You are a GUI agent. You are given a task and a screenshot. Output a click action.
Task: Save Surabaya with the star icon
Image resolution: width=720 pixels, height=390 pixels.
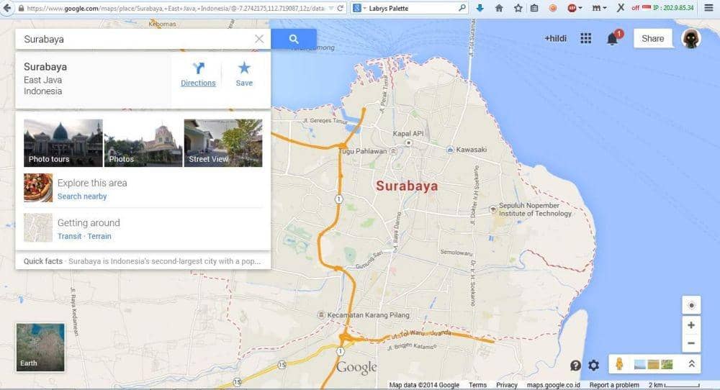coord(244,75)
